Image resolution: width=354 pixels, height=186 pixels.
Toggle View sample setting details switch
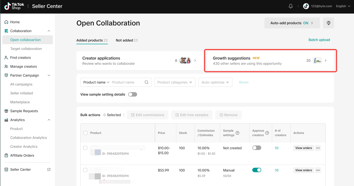tap(132, 94)
